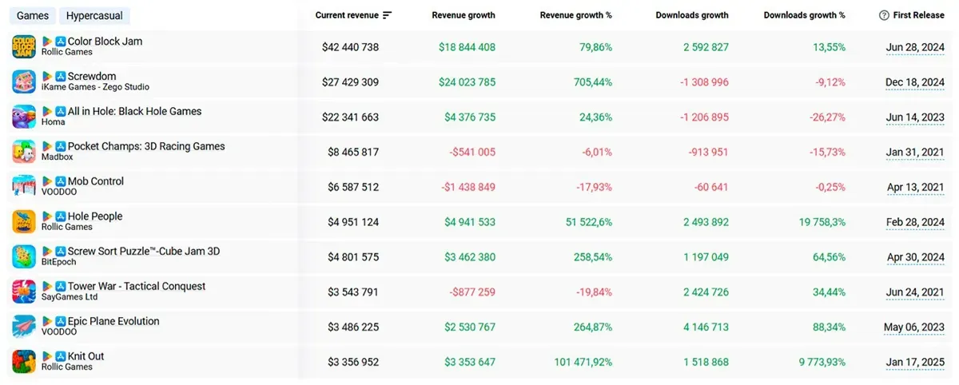Select the Hypercasual category tag
Screen dimensions: 959x385
pos(94,16)
